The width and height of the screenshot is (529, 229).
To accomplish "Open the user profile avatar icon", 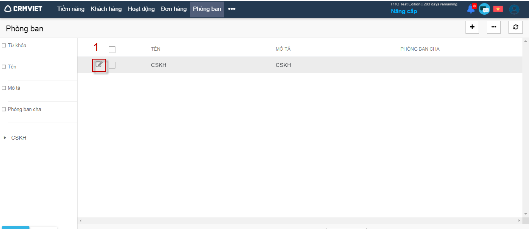I will (x=514, y=9).
